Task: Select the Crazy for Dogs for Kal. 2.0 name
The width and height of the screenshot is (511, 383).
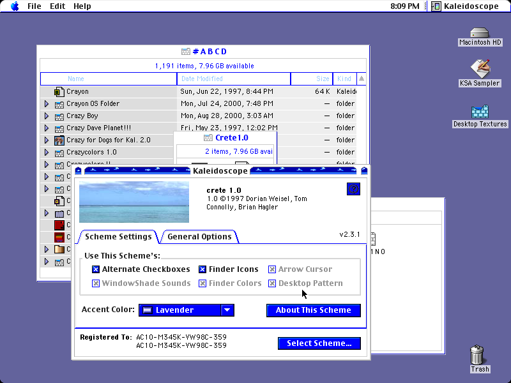Action: (x=109, y=140)
